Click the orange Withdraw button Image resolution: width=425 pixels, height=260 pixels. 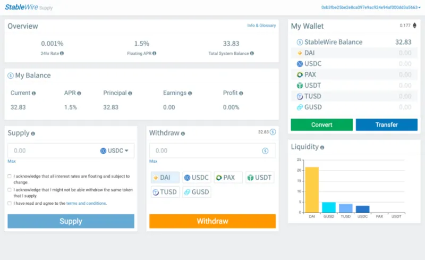(x=212, y=221)
